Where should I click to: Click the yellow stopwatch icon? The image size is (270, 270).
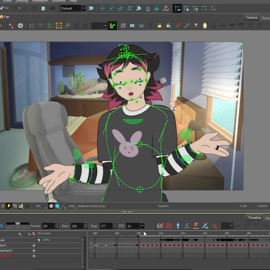tap(205, 26)
